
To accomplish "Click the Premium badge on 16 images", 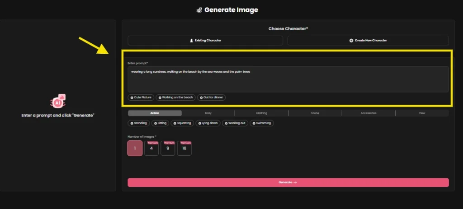I will tap(186, 143).
